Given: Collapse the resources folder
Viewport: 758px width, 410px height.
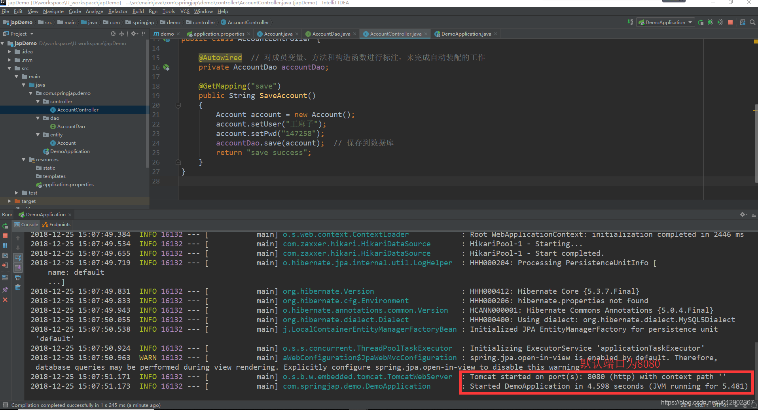Looking at the screenshot, I should coord(24,160).
